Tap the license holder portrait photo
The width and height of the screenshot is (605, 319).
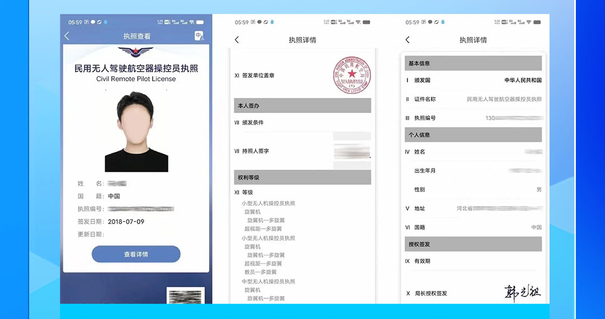pos(137,132)
